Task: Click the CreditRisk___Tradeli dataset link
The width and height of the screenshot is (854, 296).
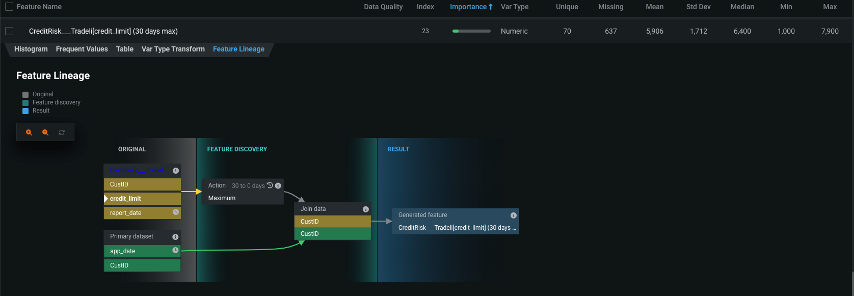Action: pyautogui.click(x=137, y=170)
